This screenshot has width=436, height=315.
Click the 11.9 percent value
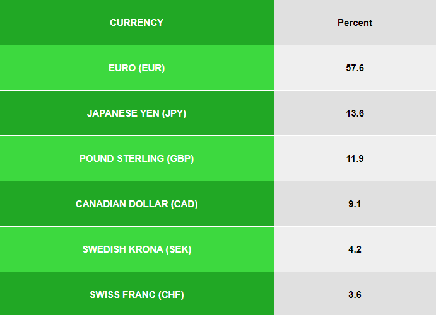(x=355, y=159)
